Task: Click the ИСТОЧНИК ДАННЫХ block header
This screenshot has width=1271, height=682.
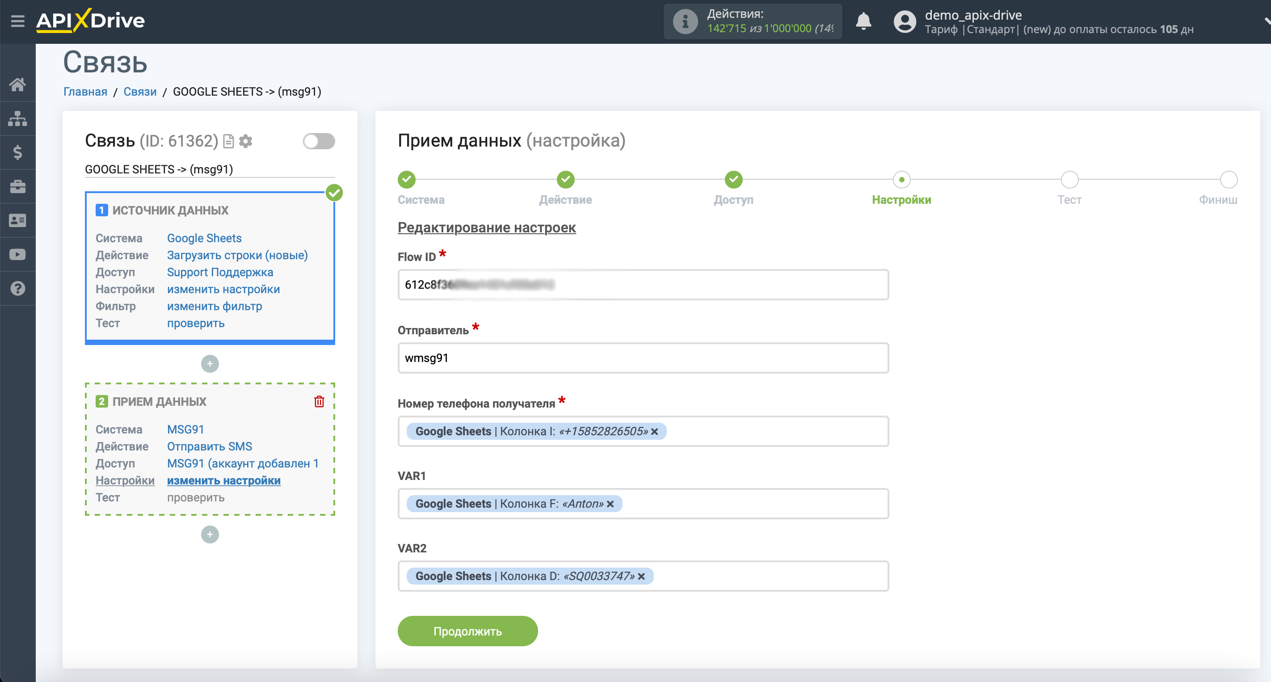Action: click(170, 210)
